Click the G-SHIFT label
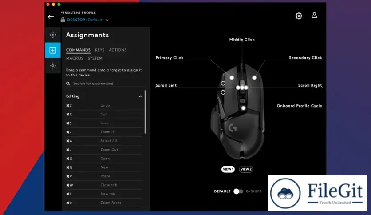Screen dimensions: 371x215 point(254,191)
